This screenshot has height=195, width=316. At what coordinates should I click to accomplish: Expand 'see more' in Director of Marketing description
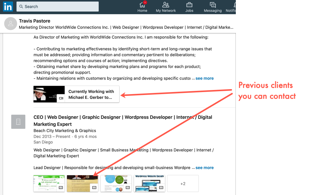point(204,78)
